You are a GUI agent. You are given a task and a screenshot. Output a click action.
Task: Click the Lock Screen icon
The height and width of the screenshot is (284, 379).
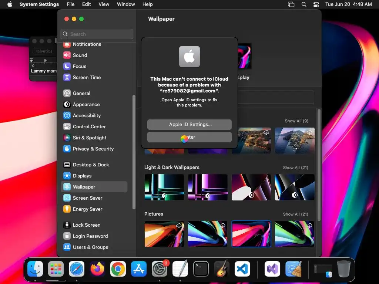point(67,225)
